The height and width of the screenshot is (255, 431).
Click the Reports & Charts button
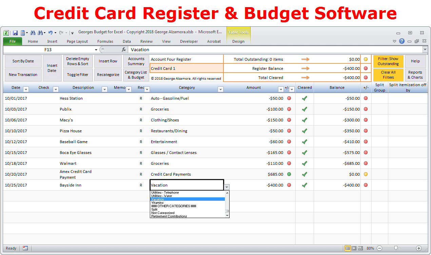tap(415, 75)
